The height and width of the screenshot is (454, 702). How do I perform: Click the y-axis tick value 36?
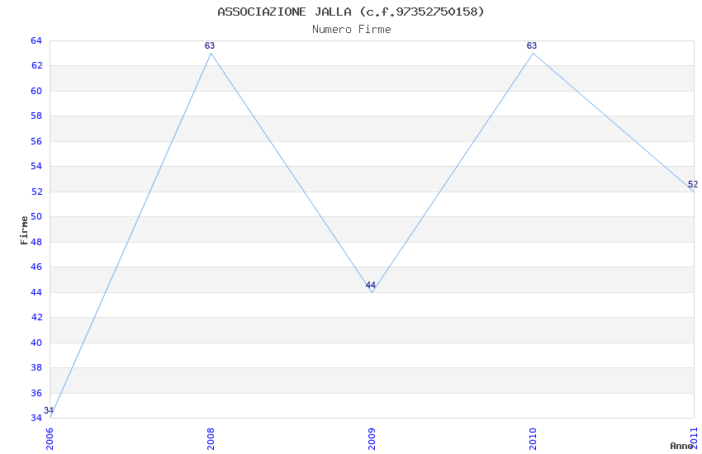tap(36, 393)
